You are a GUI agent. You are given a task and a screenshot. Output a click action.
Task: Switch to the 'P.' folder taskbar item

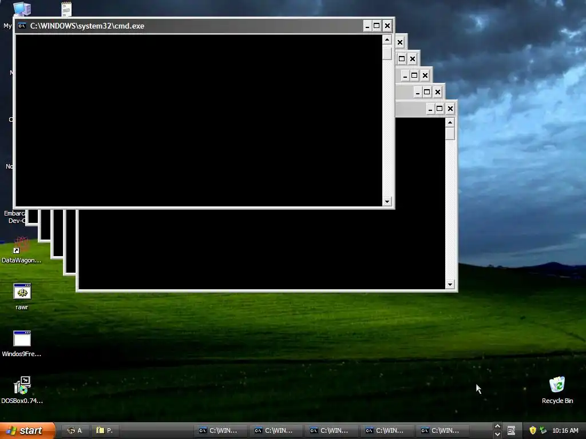coord(104,430)
